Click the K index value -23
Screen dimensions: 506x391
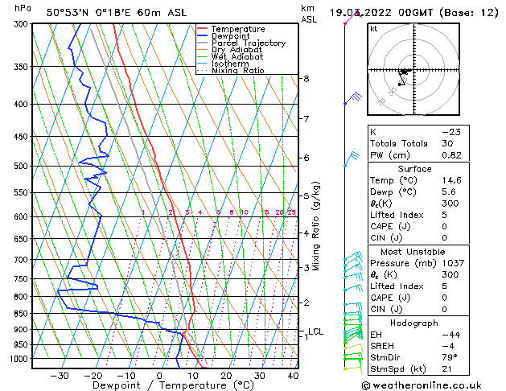tap(451, 132)
